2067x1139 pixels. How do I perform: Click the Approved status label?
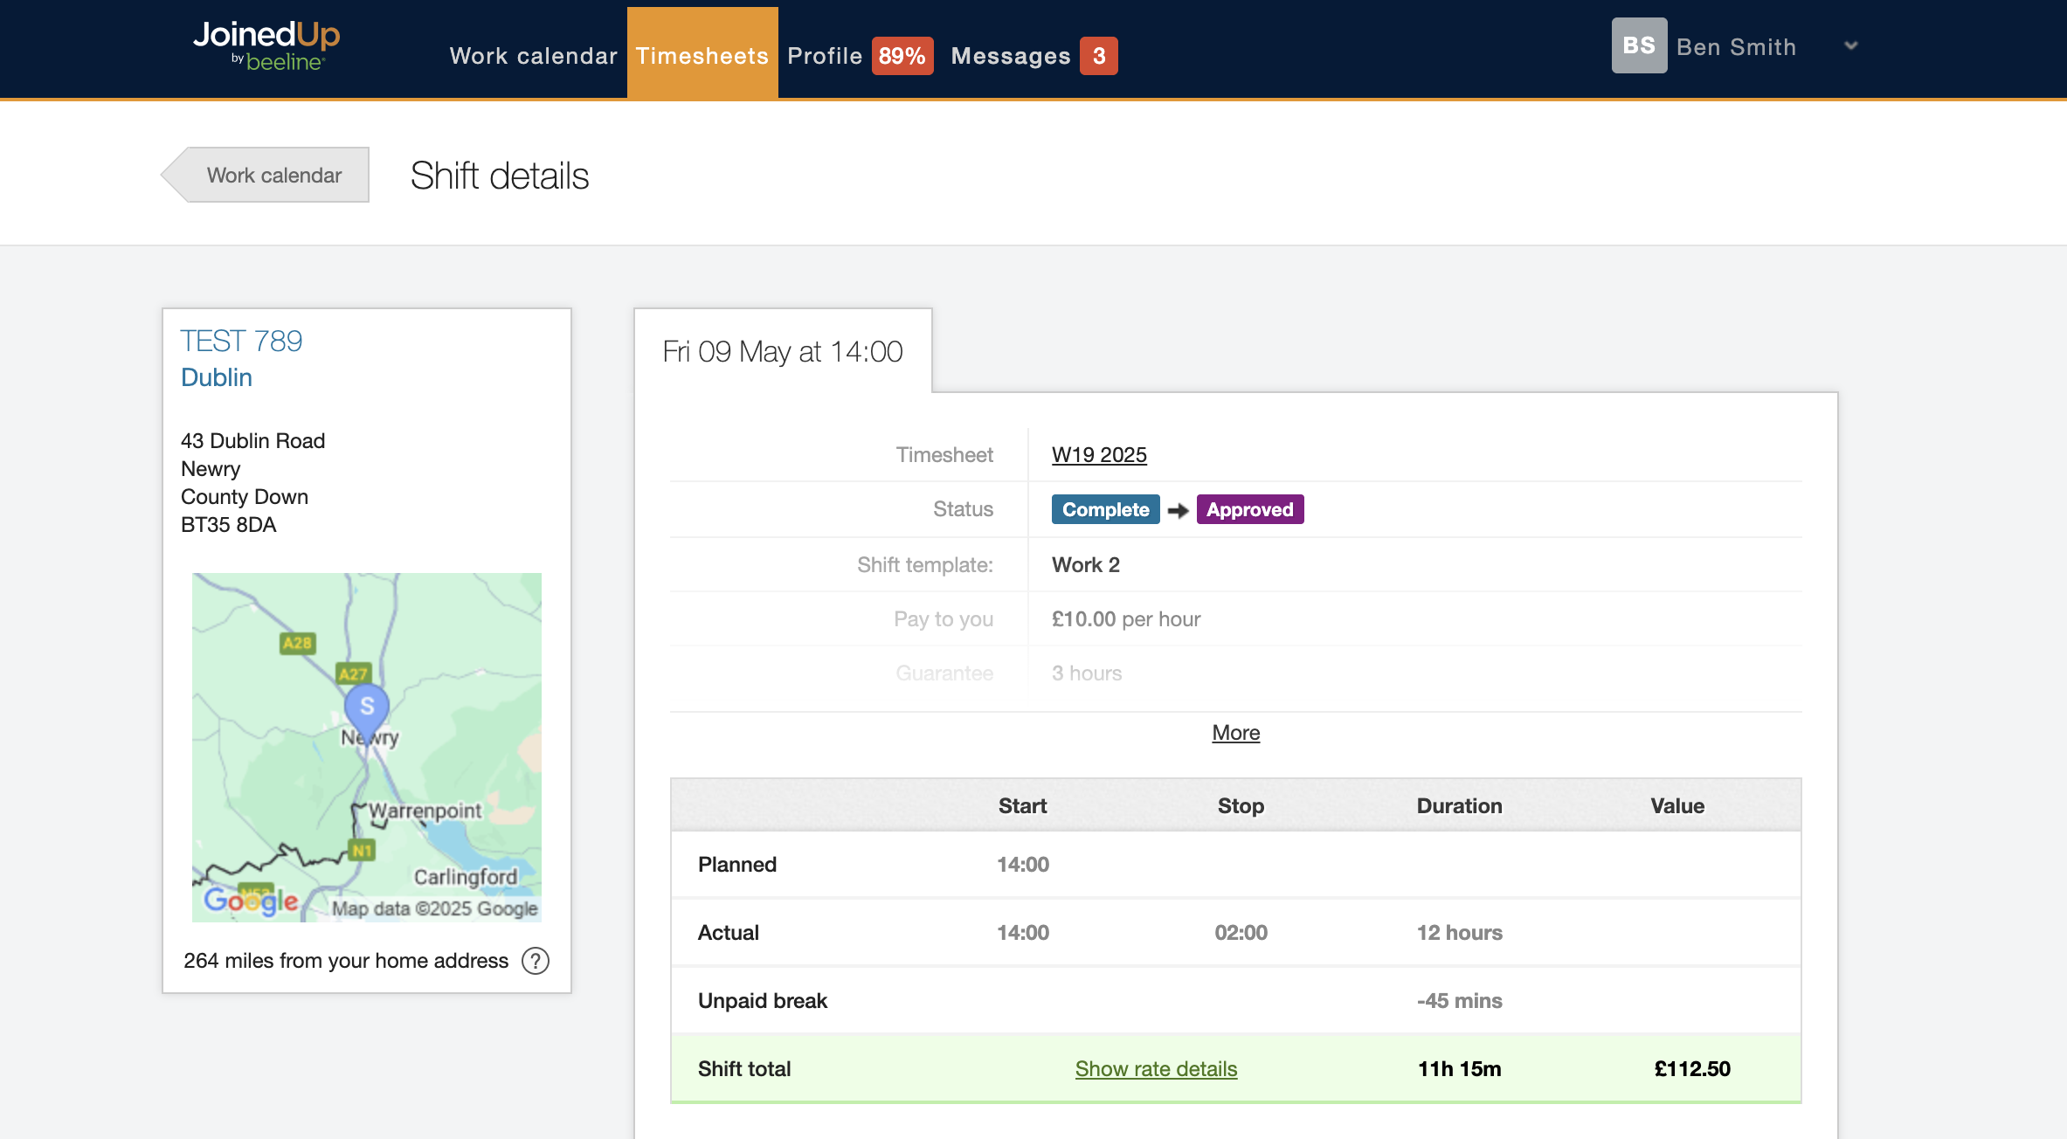click(1249, 510)
